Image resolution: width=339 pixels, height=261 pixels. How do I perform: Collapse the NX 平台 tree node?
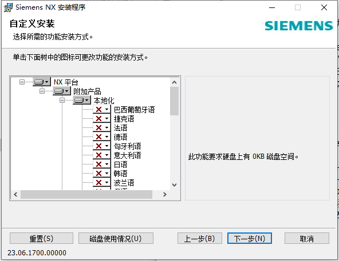click(x=22, y=82)
